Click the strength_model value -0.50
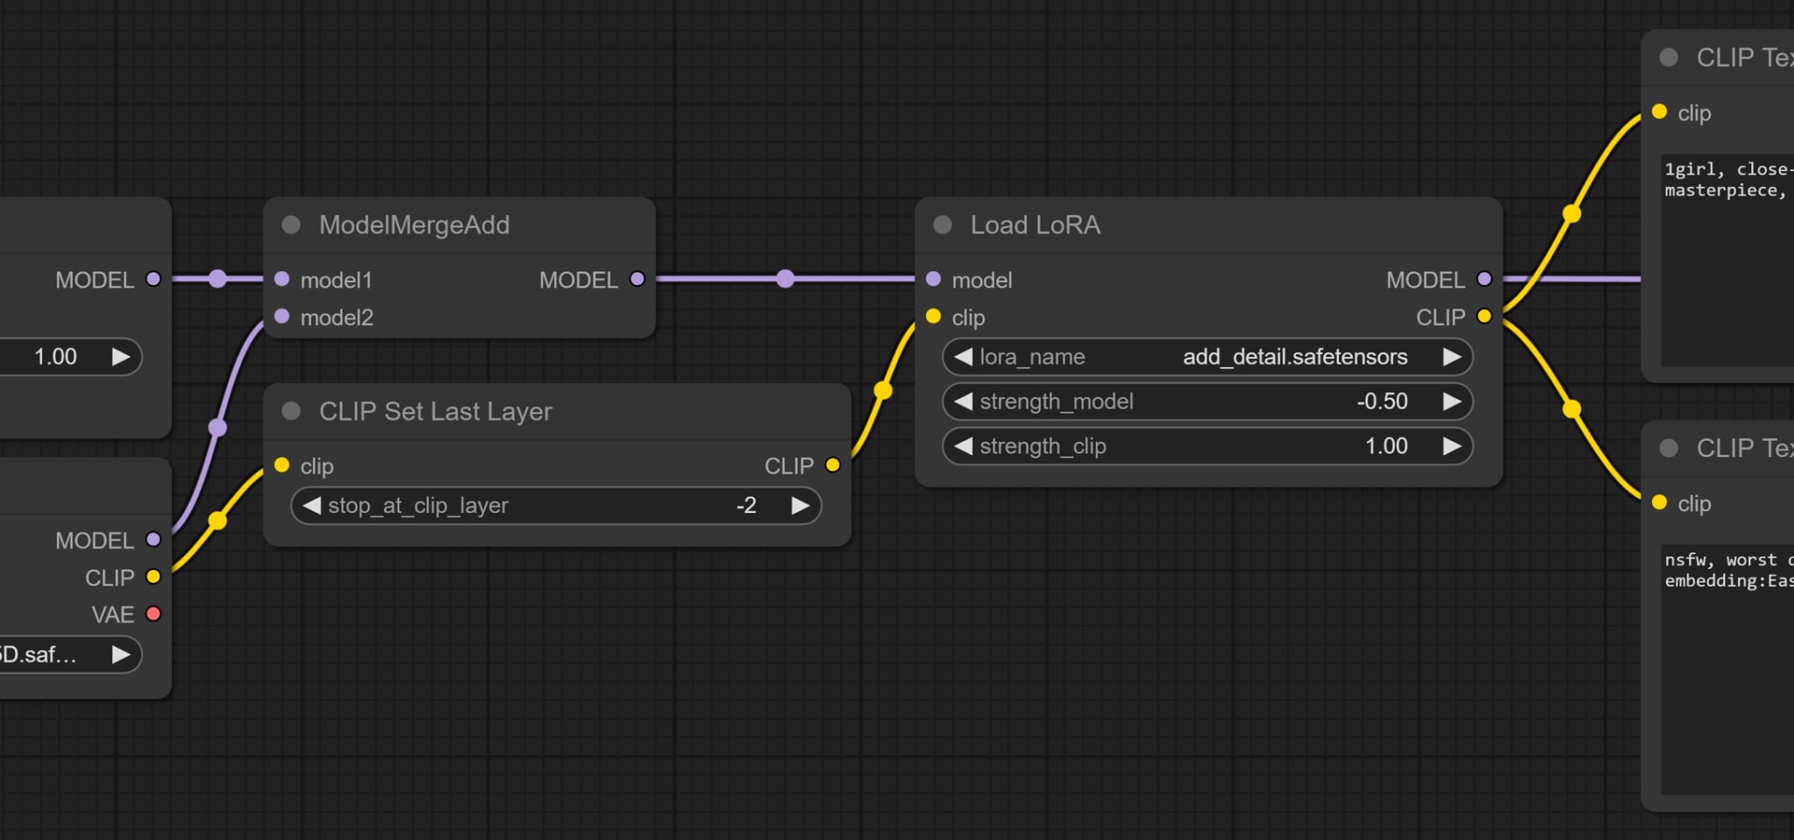 tap(1382, 402)
